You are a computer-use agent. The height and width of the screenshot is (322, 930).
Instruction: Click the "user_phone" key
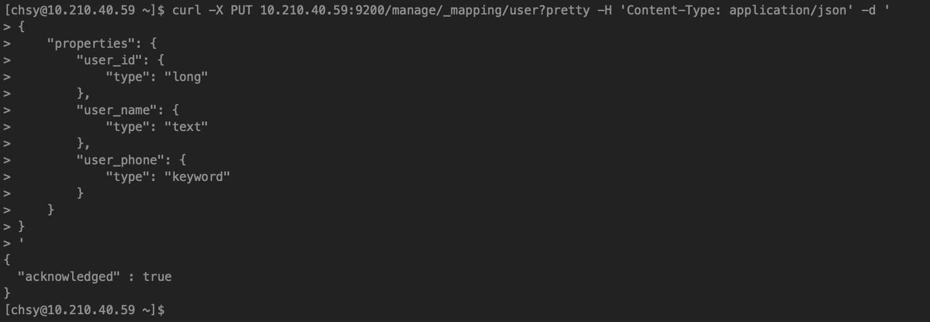coord(120,160)
